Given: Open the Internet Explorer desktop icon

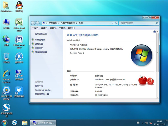Looking at the screenshot, I should 6,76.
